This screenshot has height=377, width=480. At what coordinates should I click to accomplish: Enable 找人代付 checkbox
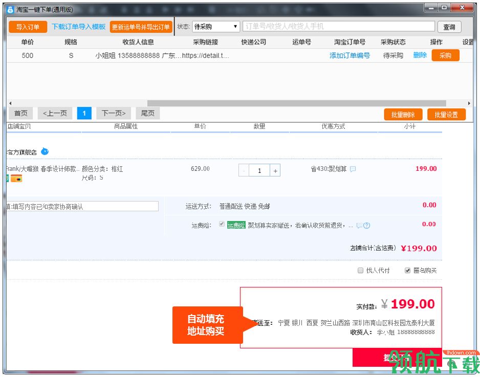(x=361, y=270)
